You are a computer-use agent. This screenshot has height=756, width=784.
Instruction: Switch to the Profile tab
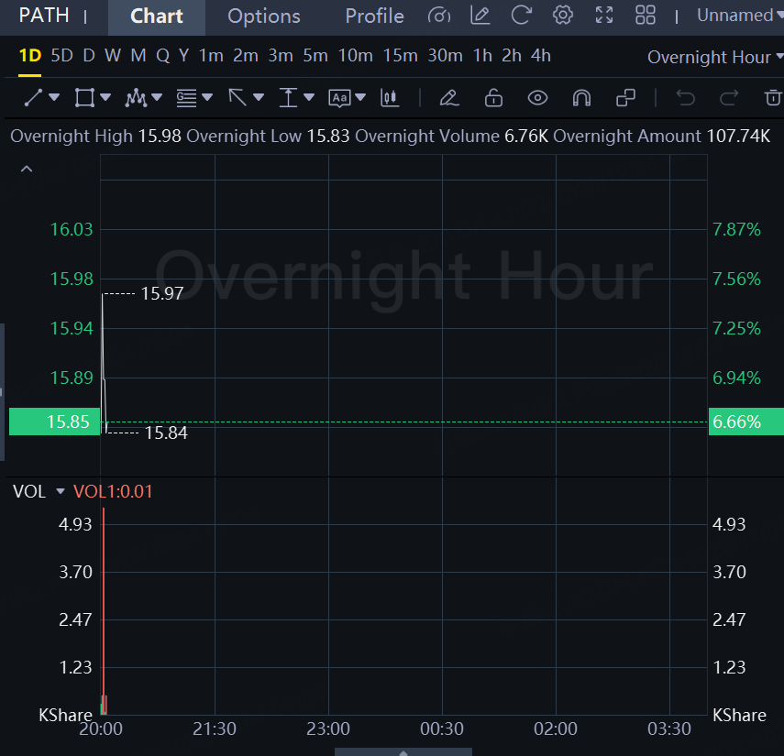[374, 16]
